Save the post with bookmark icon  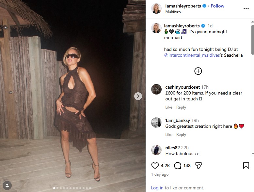click(246, 166)
